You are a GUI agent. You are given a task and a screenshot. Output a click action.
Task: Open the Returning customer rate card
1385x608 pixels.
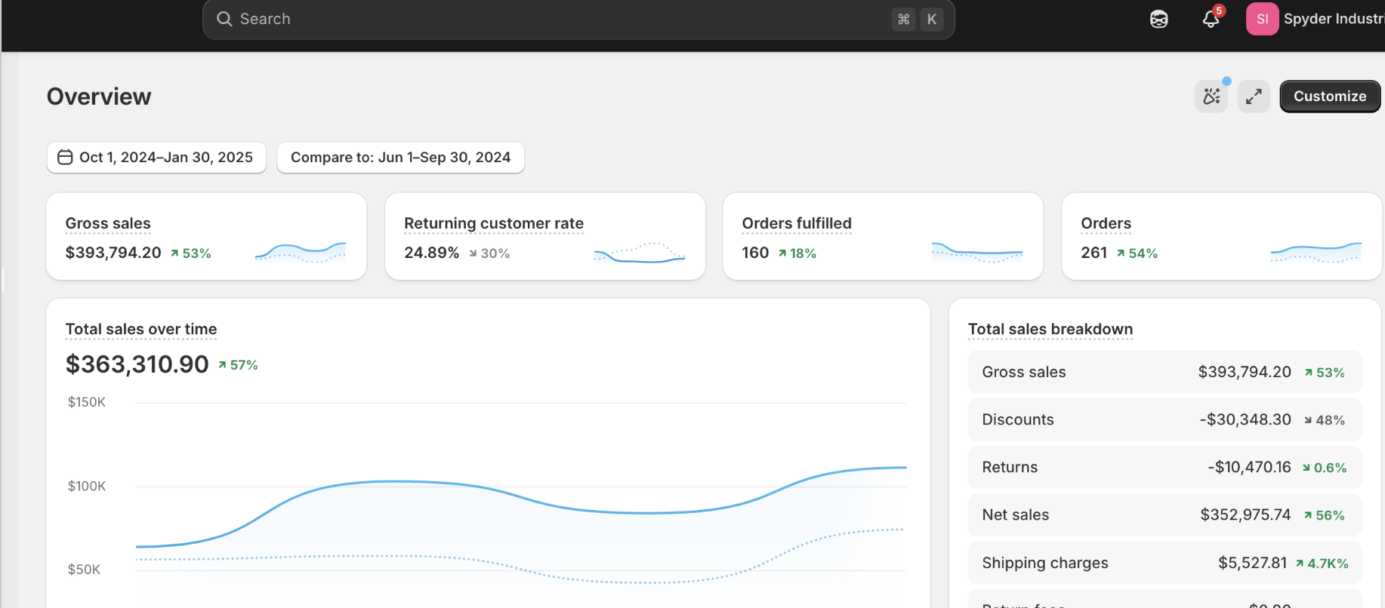pos(545,236)
